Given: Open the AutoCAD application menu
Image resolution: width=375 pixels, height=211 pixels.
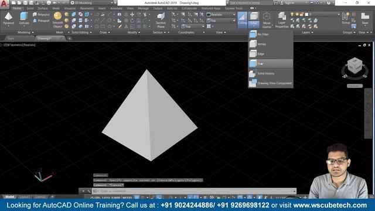Looking at the screenshot, I should pyautogui.click(x=4, y=4).
